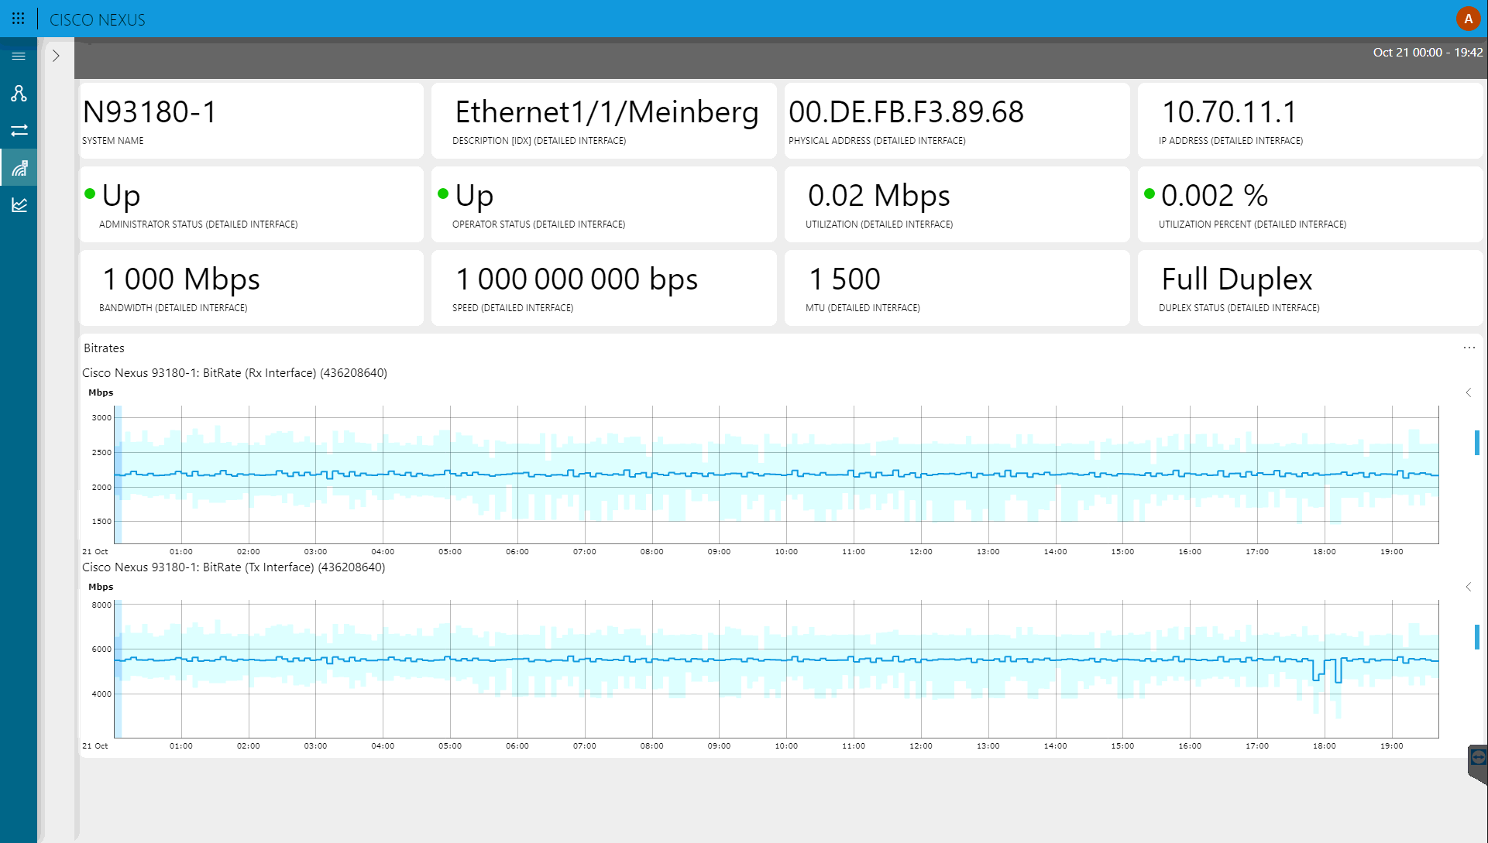This screenshot has height=843, width=1488.
Task: Click the 1 500 MTU value
Action: coord(844,279)
